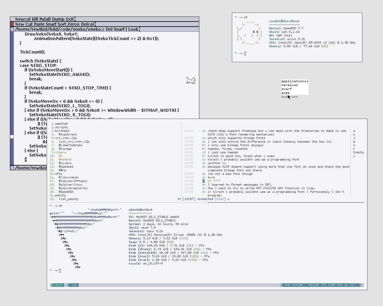The height and width of the screenshot is (306, 383).
Task: Click the oneko cat sprite in acme
Action: [191, 80]
